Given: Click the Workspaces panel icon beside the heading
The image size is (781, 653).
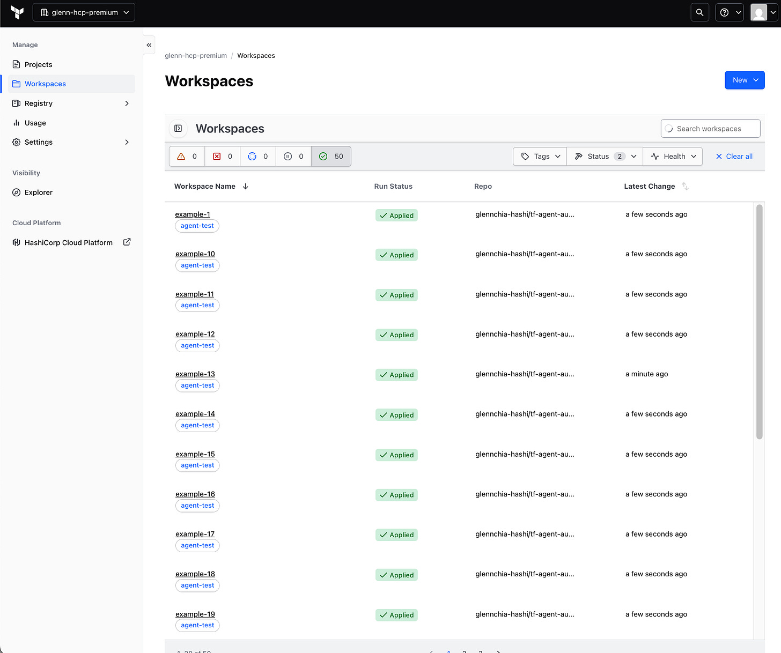Looking at the screenshot, I should [x=178, y=129].
